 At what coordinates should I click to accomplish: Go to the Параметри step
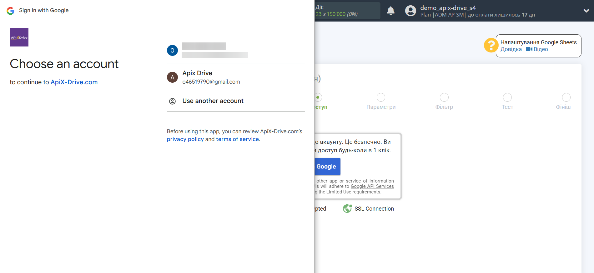pos(381,97)
